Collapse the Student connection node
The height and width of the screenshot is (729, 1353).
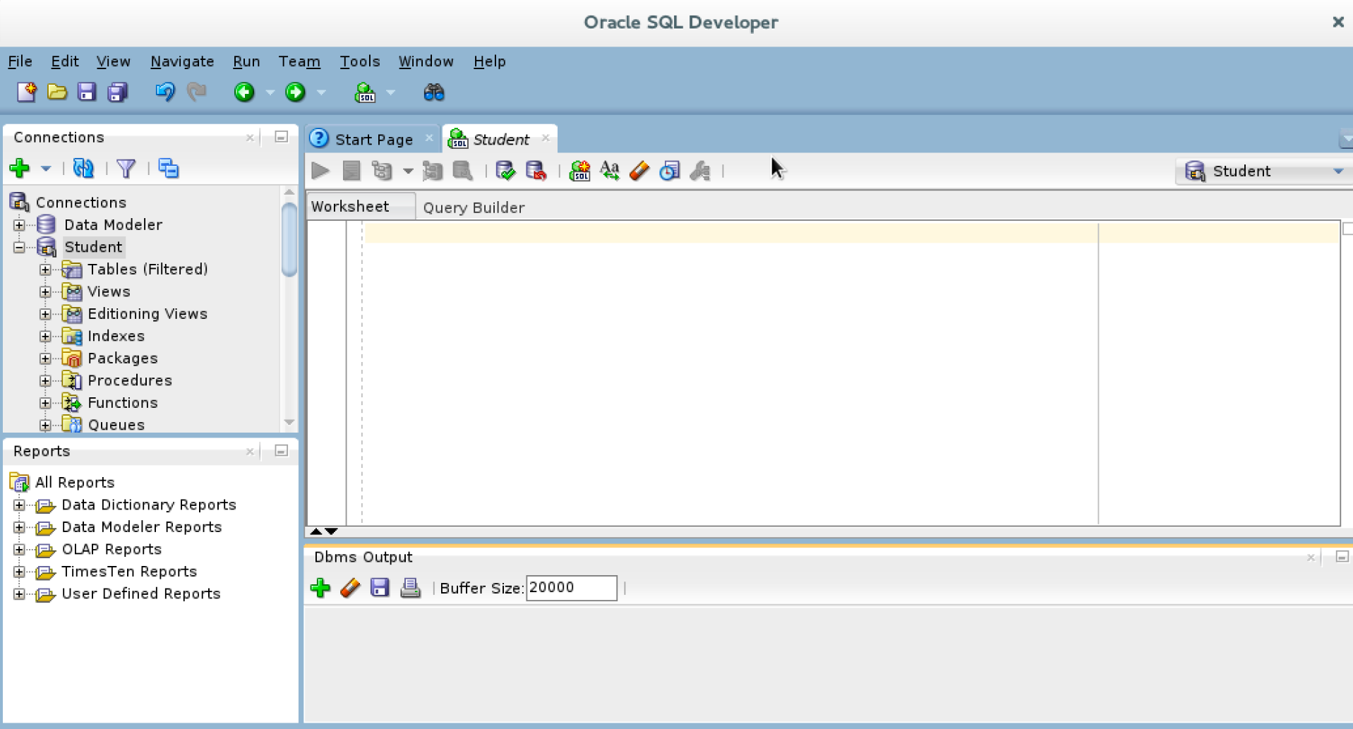[x=19, y=247]
